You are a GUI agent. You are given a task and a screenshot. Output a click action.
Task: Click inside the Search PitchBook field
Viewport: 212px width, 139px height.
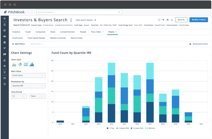(79, 12)
